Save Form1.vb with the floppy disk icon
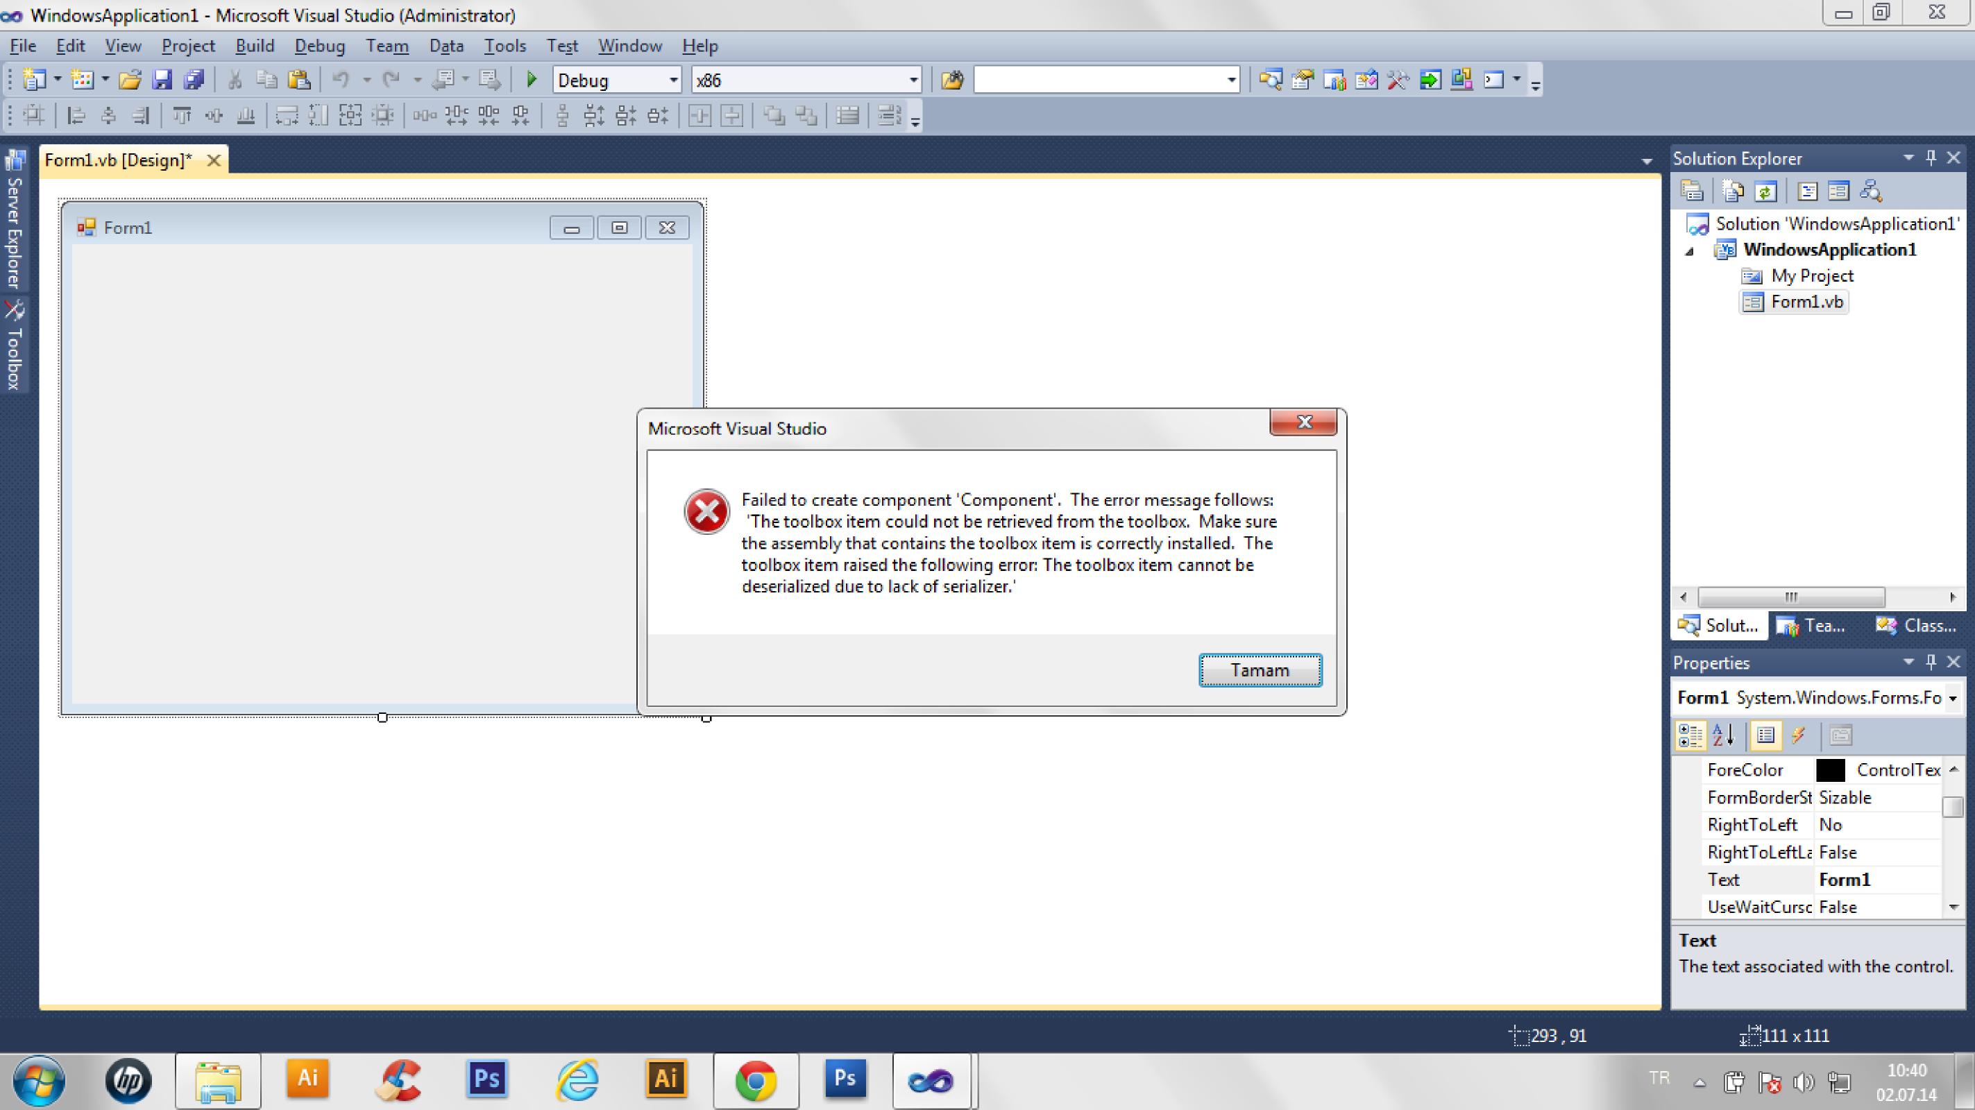 [162, 80]
